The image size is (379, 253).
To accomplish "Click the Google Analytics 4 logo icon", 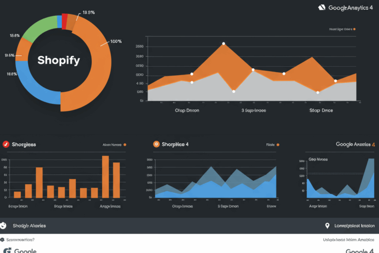I will pyautogui.click(x=322, y=7).
